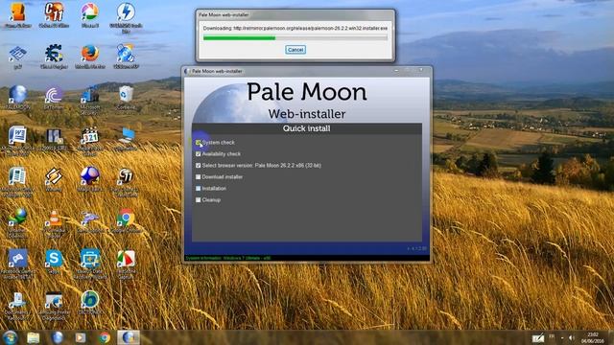614x345 pixels.
Task: Click the 'Downloading: http://...' URL text
Action: pyautogui.click(x=295, y=28)
